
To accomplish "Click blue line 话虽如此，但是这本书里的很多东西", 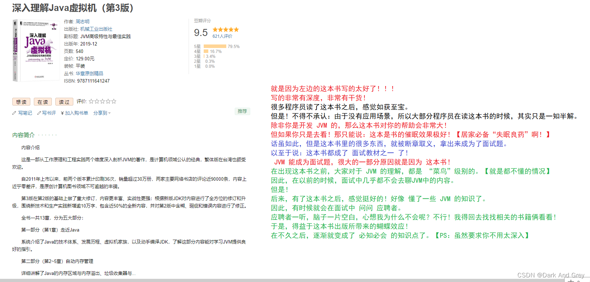I will pyautogui.click(x=389, y=144).
